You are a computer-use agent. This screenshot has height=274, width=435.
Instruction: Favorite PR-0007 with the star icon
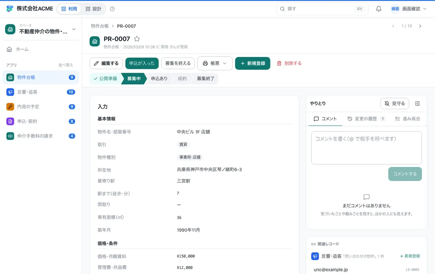(137, 39)
